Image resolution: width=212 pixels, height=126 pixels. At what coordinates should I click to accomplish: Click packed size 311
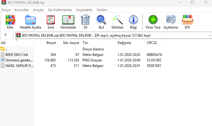(x=76, y=66)
